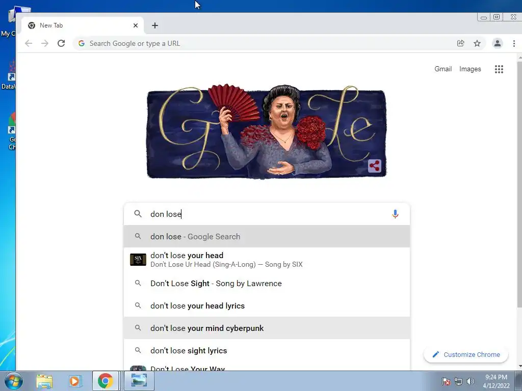522x391 pixels.
Task: Minimize the Chrome window
Action: (484, 17)
